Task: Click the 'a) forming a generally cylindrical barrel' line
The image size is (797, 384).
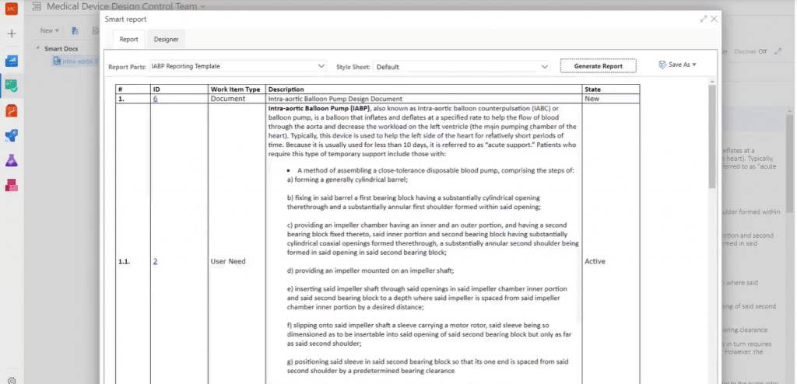Action: [347, 180]
